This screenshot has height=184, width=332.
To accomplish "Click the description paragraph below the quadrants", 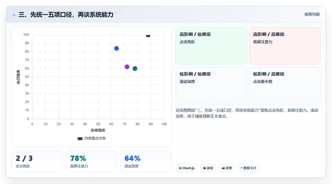I will [247, 113].
